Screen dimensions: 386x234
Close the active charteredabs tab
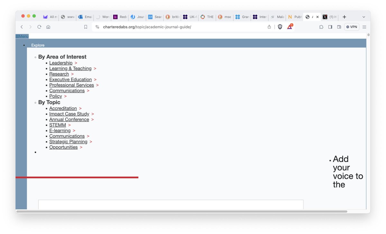[x=317, y=17]
